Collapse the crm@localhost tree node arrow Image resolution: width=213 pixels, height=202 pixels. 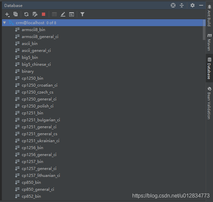(5, 22)
